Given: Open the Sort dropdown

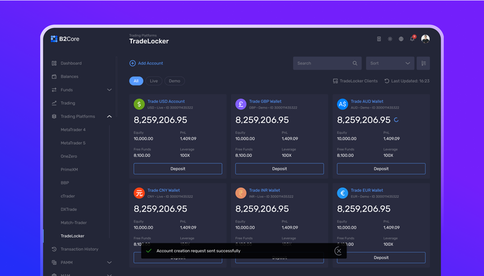Looking at the screenshot, I should (x=390, y=63).
